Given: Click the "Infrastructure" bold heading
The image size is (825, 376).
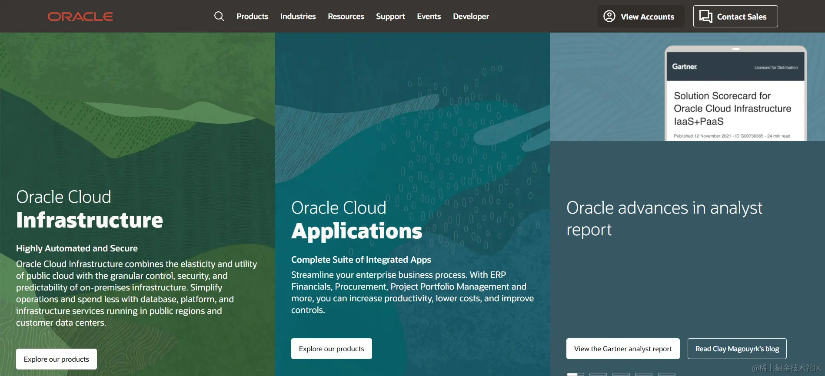Looking at the screenshot, I should point(90,220).
